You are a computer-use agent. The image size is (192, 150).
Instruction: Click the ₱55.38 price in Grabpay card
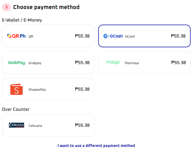(x=82, y=62)
